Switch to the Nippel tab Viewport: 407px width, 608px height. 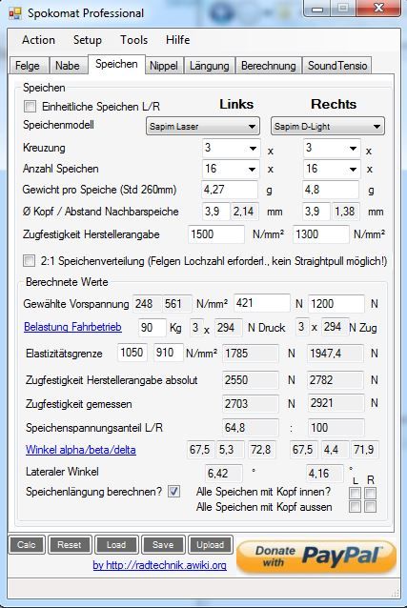click(164, 66)
